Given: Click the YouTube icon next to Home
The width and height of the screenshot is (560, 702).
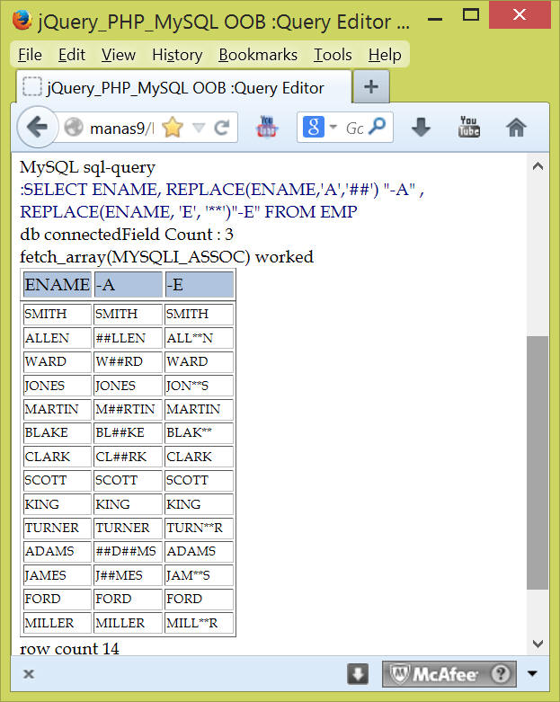Looking at the screenshot, I should (468, 128).
